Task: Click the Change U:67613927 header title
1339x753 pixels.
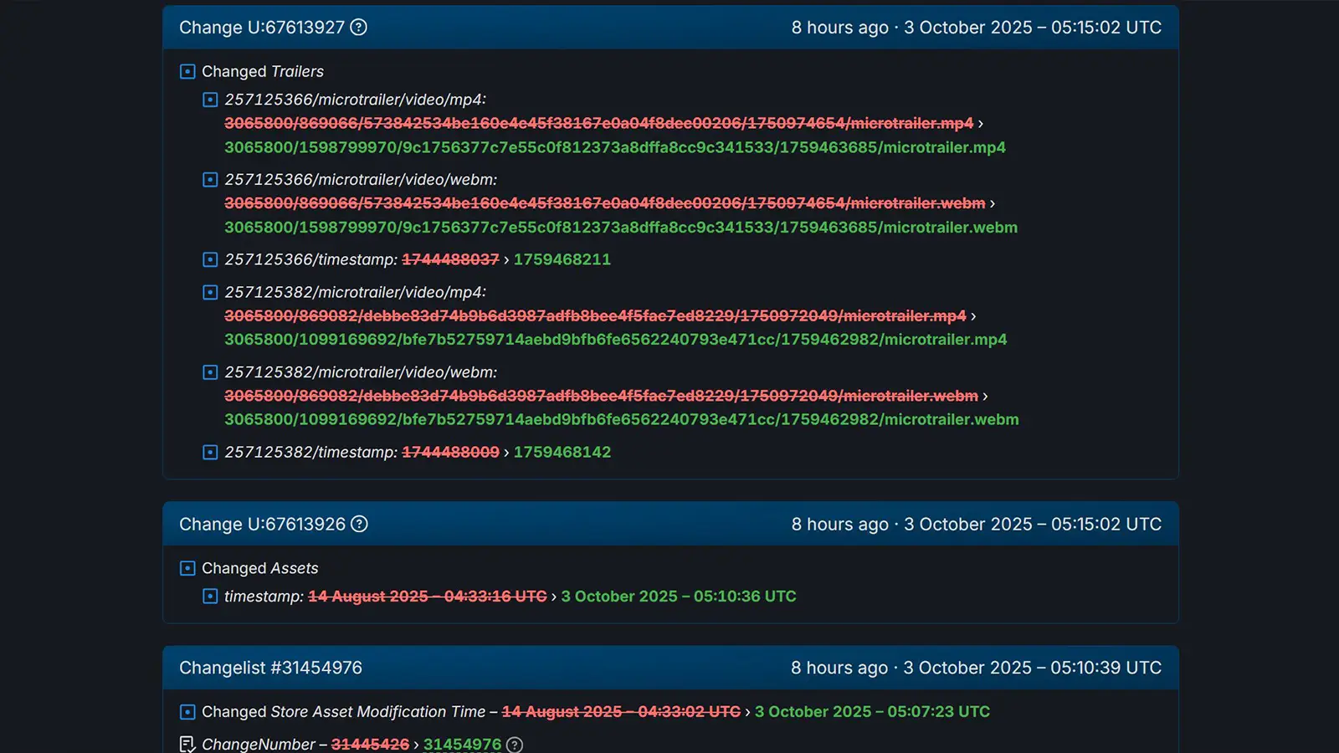Action: 261,28
